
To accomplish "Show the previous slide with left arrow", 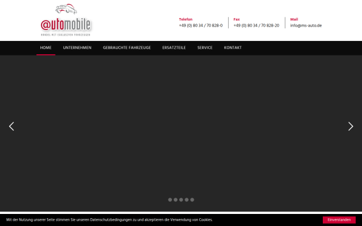I will (11, 127).
